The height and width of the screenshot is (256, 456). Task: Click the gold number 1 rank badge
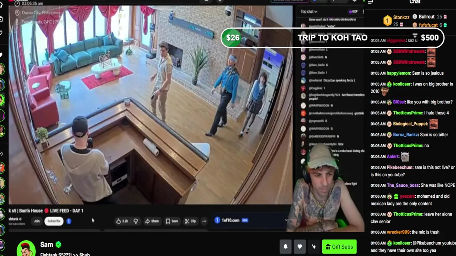[x=387, y=21]
